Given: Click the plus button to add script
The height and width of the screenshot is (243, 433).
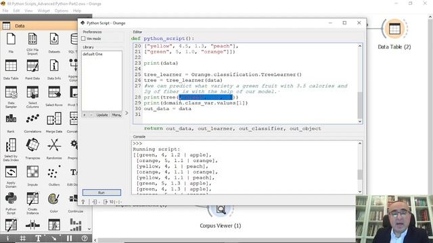Looking at the screenshot, I should pos(85,115).
